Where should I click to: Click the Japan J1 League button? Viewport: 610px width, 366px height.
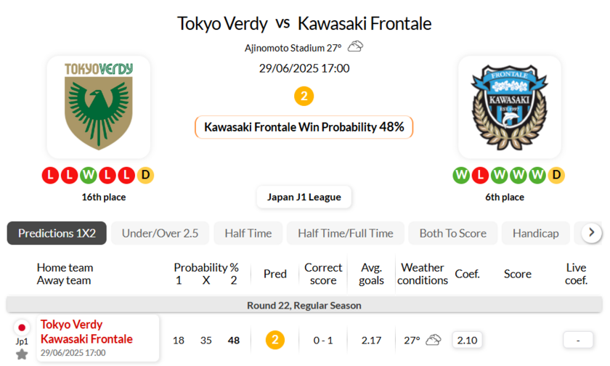[x=304, y=197]
